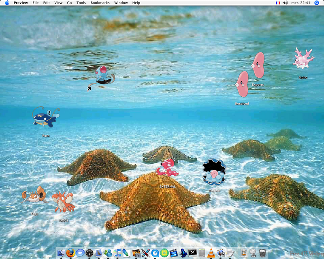The height and width of the screenshot is (259, 324).
Task: Open TextEdit from the Dock
Action: 230,253
